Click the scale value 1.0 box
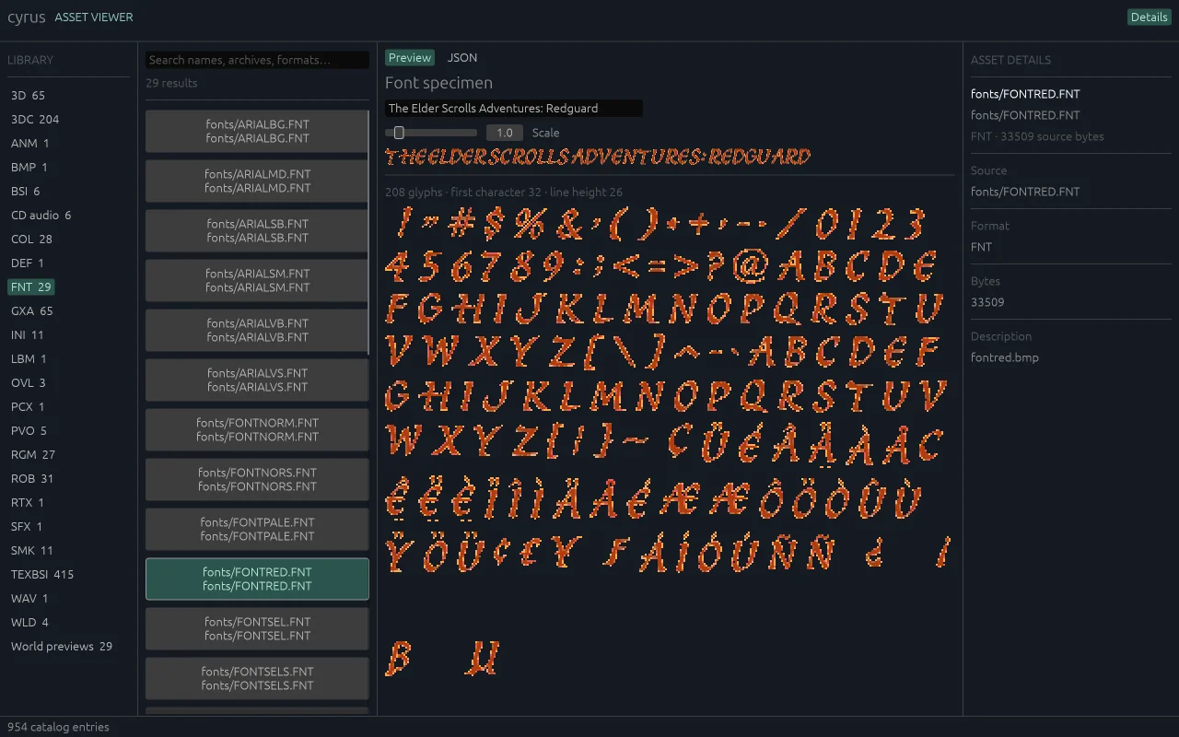Image resolution: width=1179 pixels, height=737 pixels. (x=505, y=133)
